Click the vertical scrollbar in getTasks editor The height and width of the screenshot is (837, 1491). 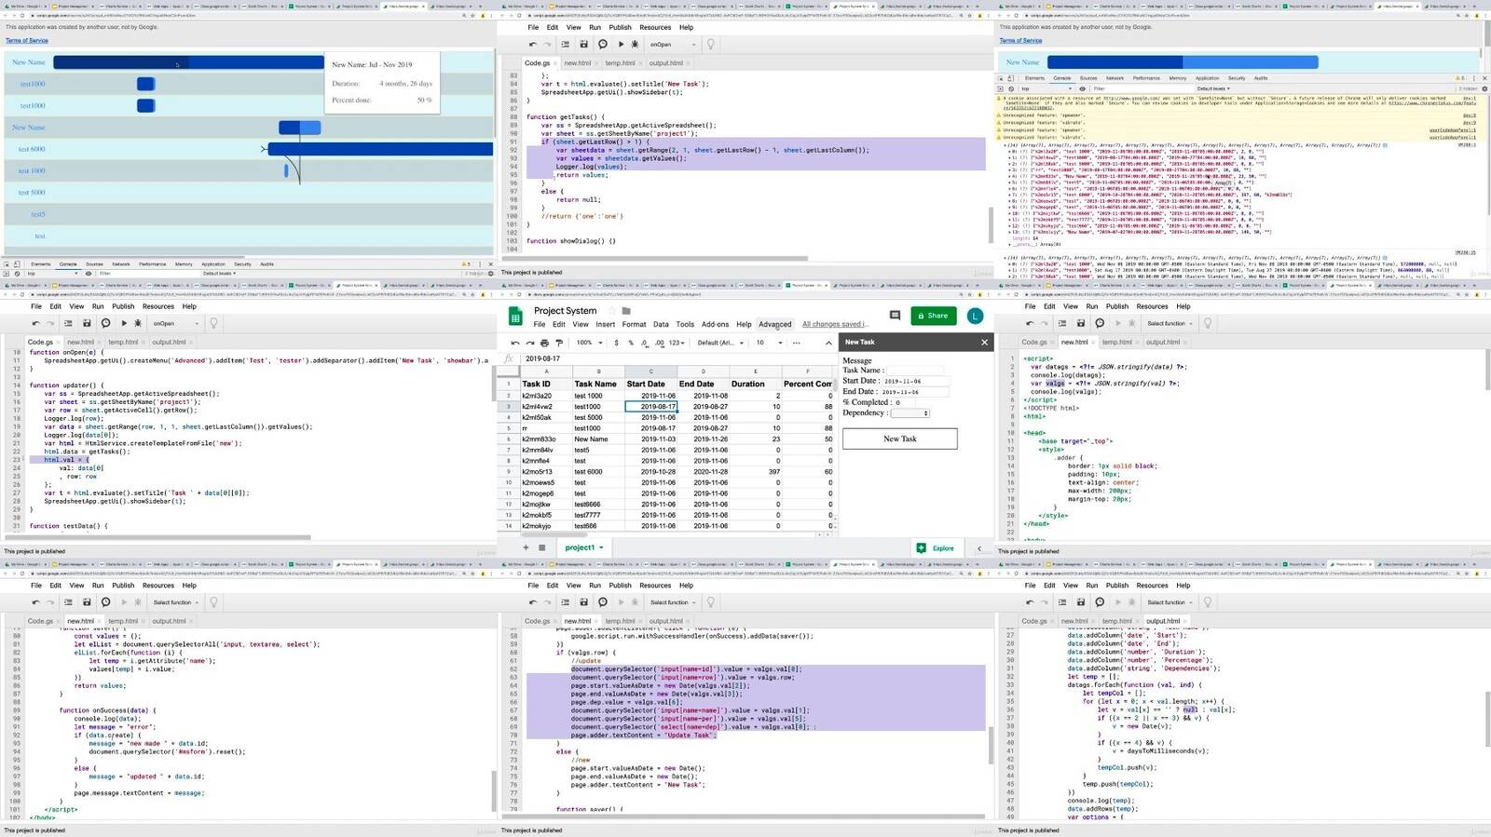tap(990, 223)
